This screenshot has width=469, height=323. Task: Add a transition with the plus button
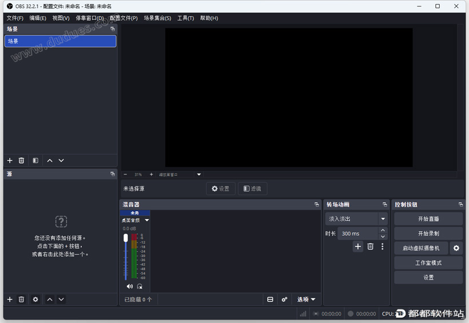pos(357,247)
